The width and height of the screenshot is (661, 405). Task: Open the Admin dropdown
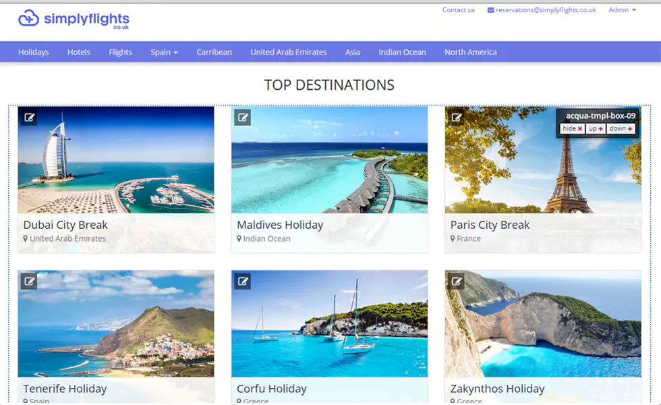pos(622,10)
